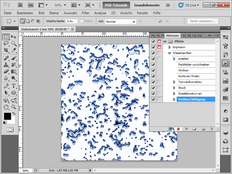This screenshot has height=174, width=232.
Task: Click the foreground color swatch
Action: pos(8,116)
